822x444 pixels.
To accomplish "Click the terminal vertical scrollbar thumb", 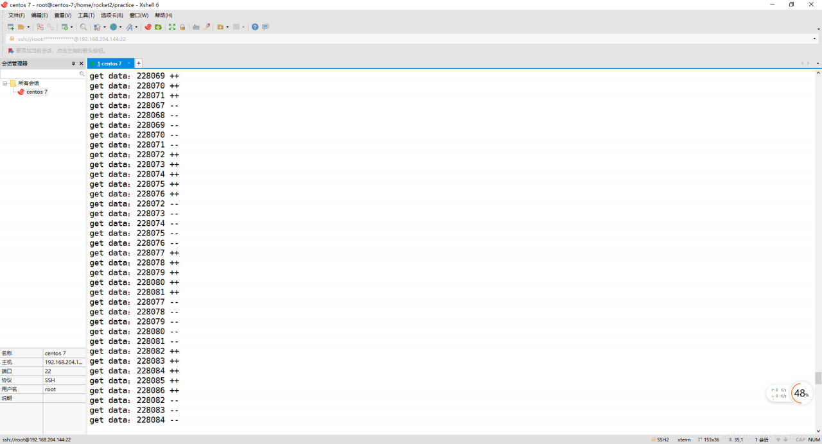I will pyautogui.click(x=818, y=378).
